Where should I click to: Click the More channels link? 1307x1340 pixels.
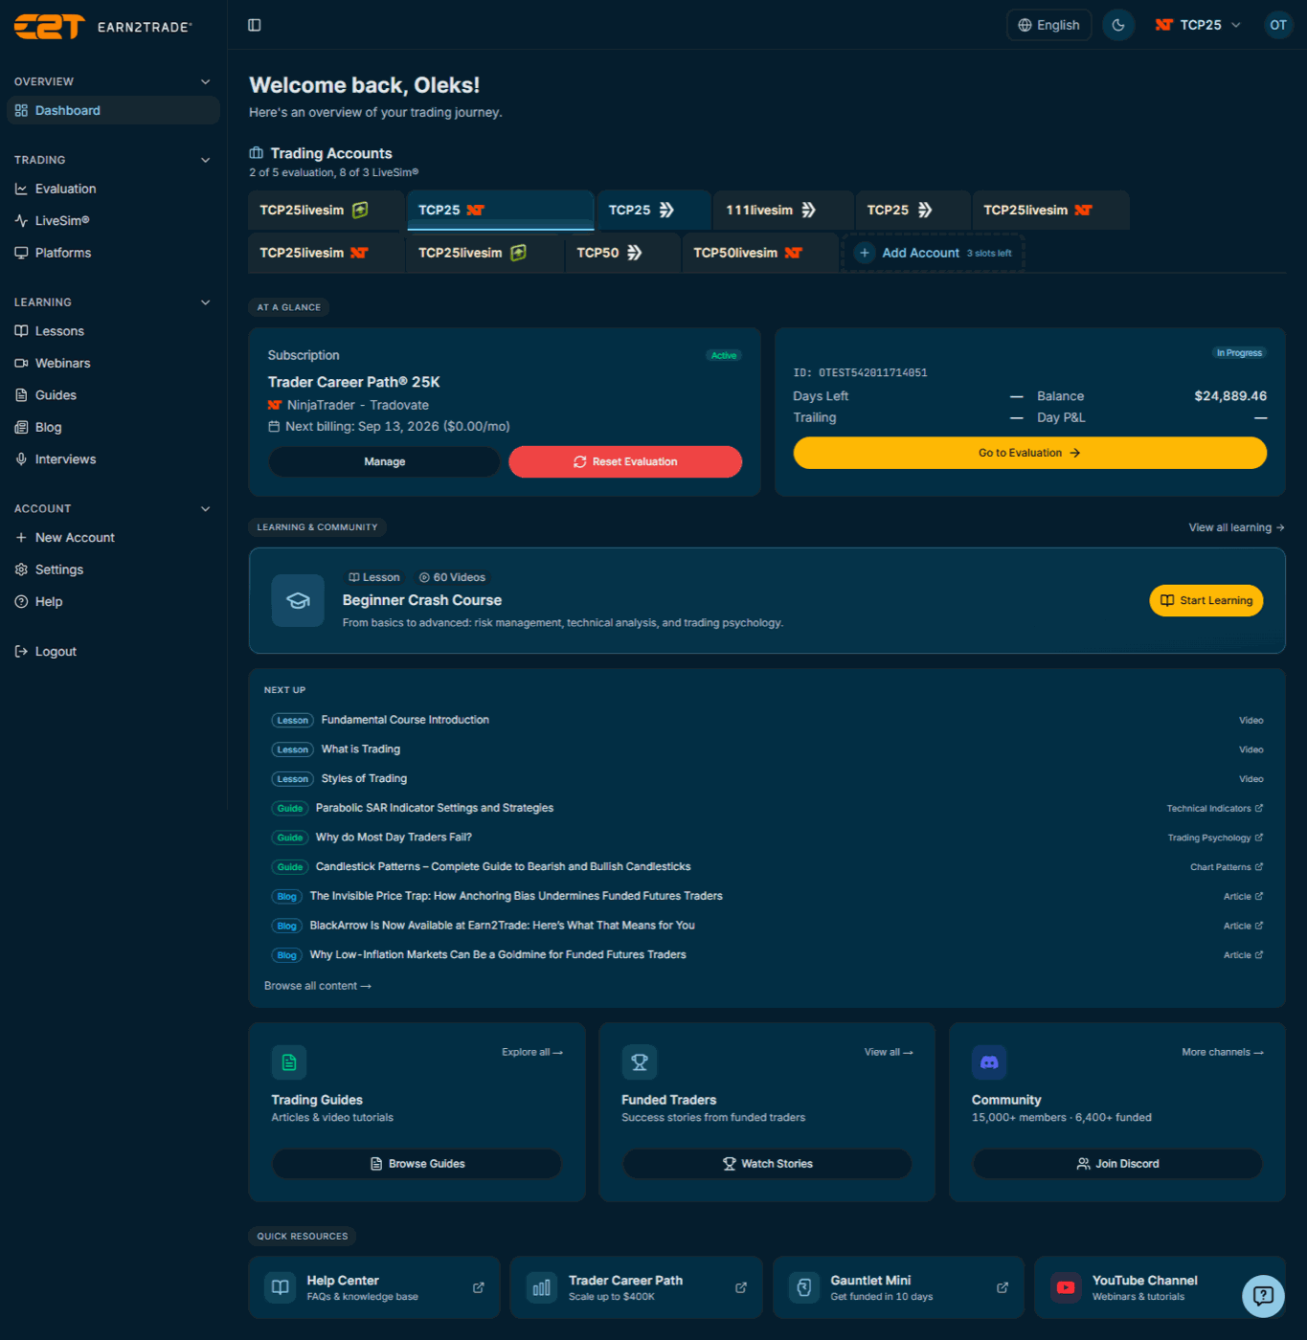pos(1223,1052)
